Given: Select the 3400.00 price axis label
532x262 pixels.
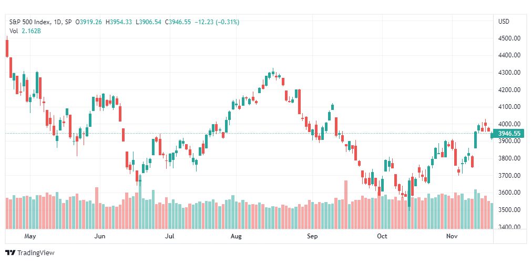Looking at the screenshot, I should [x=509, y=227].
